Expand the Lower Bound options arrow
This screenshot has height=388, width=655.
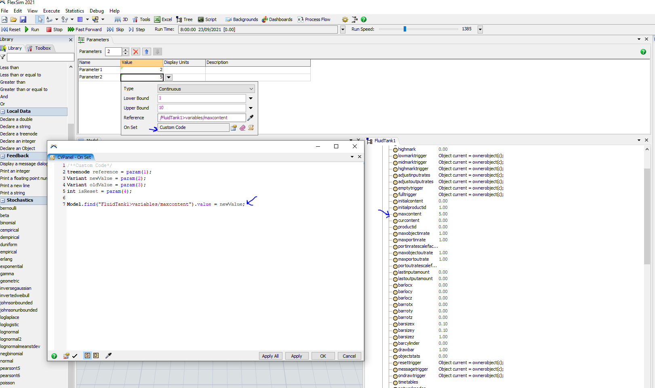251,98
